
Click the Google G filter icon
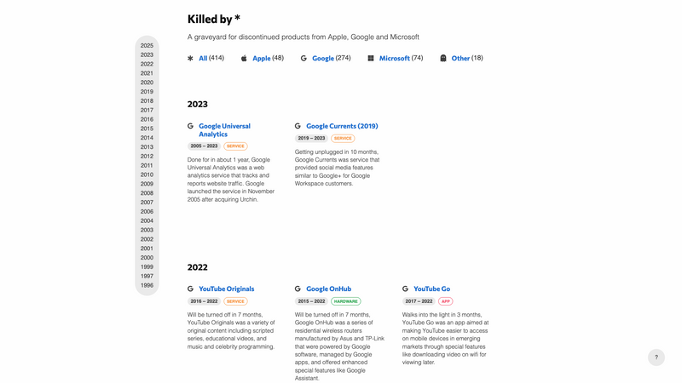[303, 59]
